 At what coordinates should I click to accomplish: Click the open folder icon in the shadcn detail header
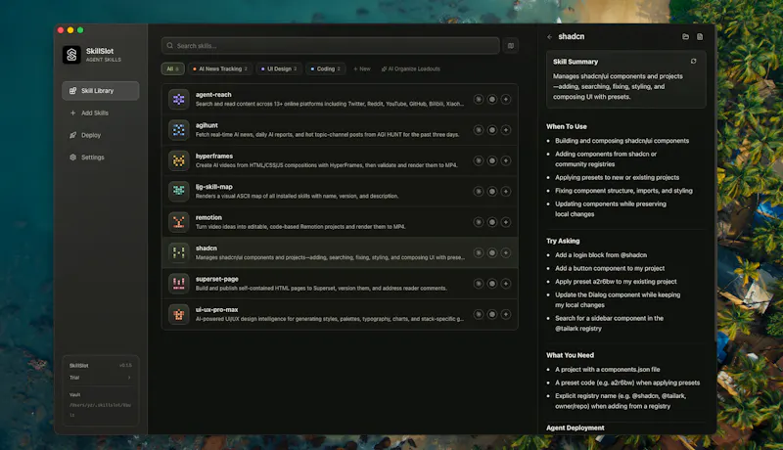tap(686, 36)
